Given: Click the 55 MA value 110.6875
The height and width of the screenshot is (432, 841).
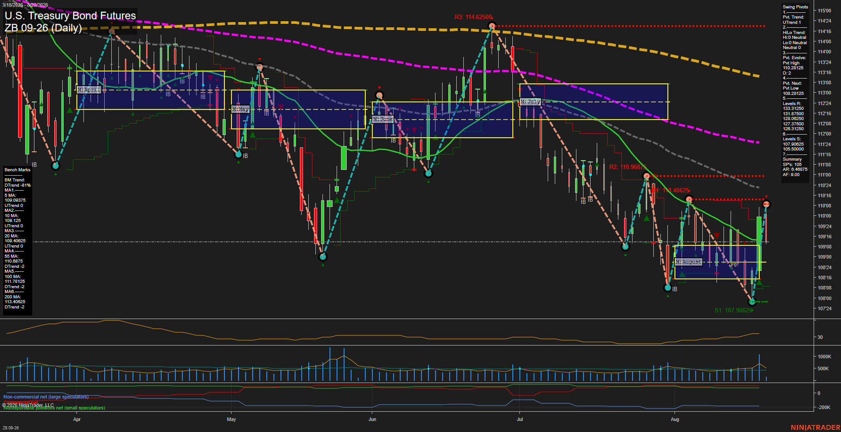Looking at the screenshot, I should point(14,261).
